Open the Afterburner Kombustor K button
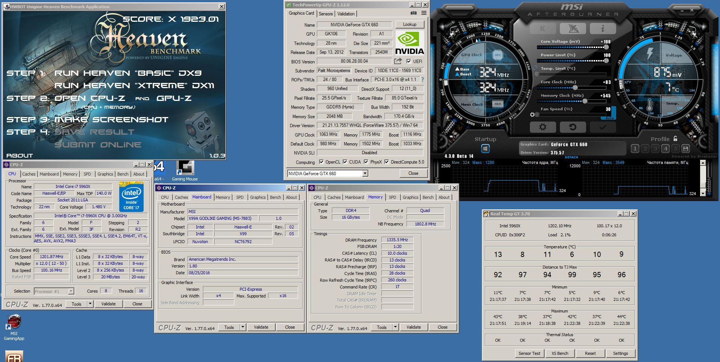 [543, 29]
